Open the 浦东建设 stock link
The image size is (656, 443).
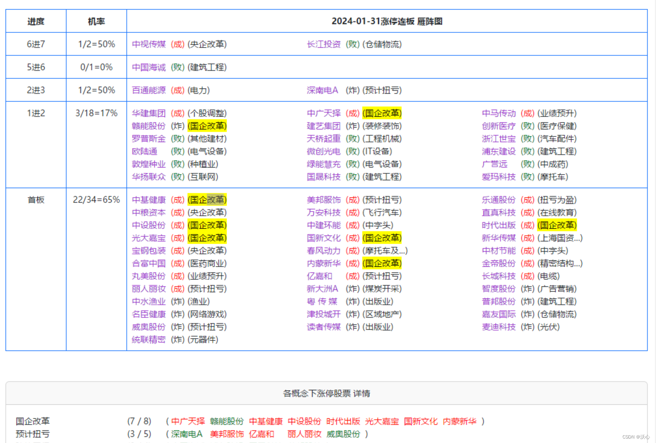(499, 151)
